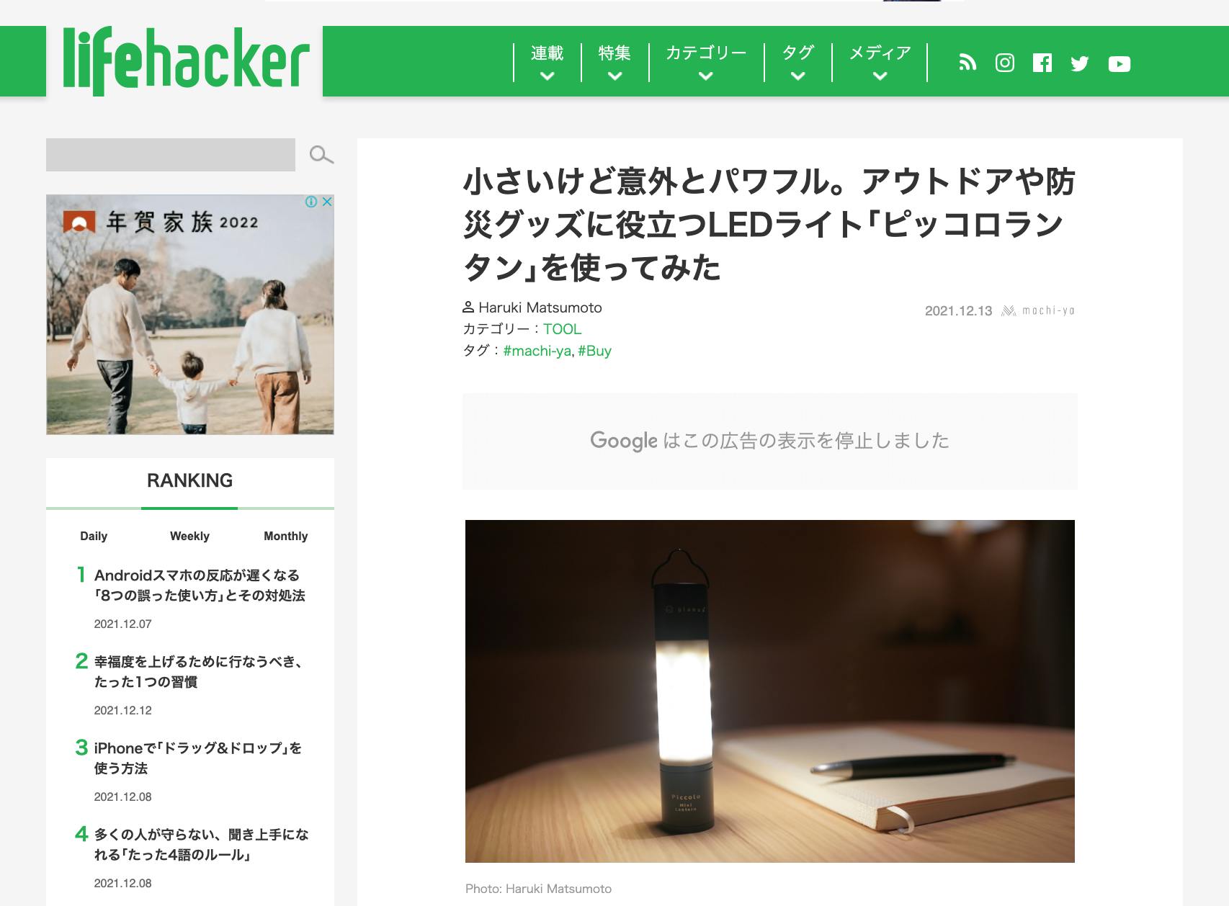Click the sidebar search input field
The image size is (1229, 906).
pyautogui.click(x=171, y=155)
